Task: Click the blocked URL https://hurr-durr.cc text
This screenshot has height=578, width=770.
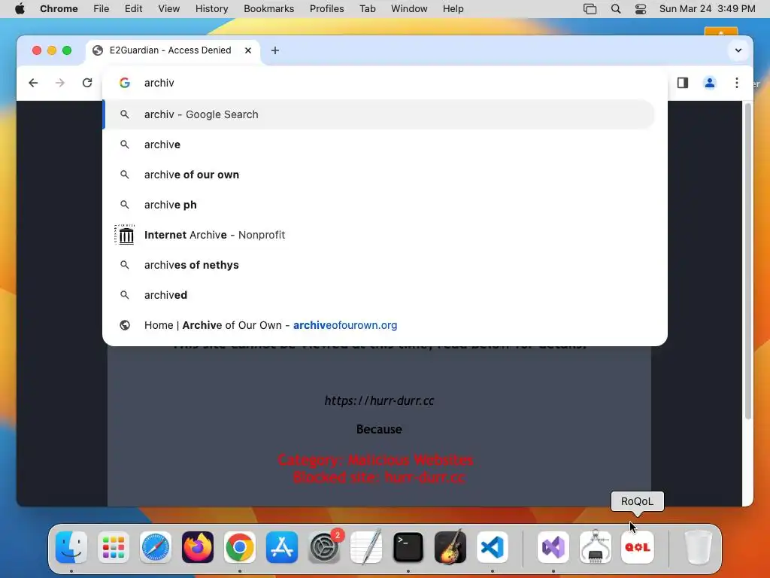Action: pos(379,400)
